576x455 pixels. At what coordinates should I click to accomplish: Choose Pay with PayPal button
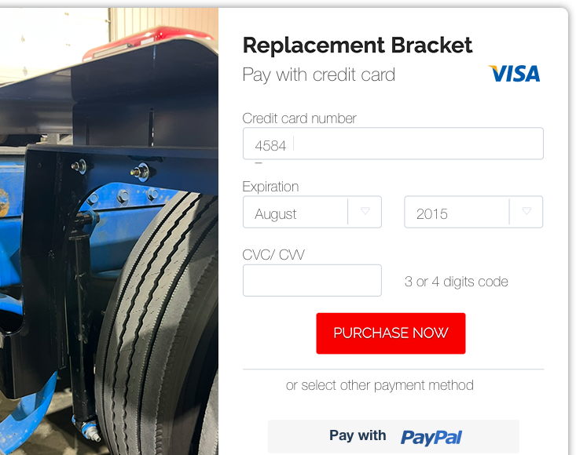394,436
